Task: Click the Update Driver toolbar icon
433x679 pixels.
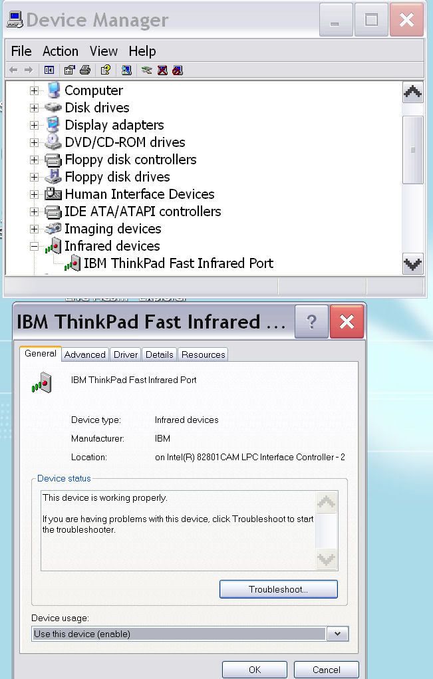Action: (x=146, y=70)
